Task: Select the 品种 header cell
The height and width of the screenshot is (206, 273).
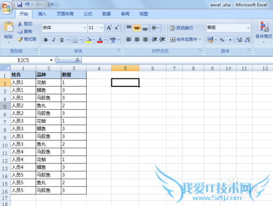Action: click(49, 75)
